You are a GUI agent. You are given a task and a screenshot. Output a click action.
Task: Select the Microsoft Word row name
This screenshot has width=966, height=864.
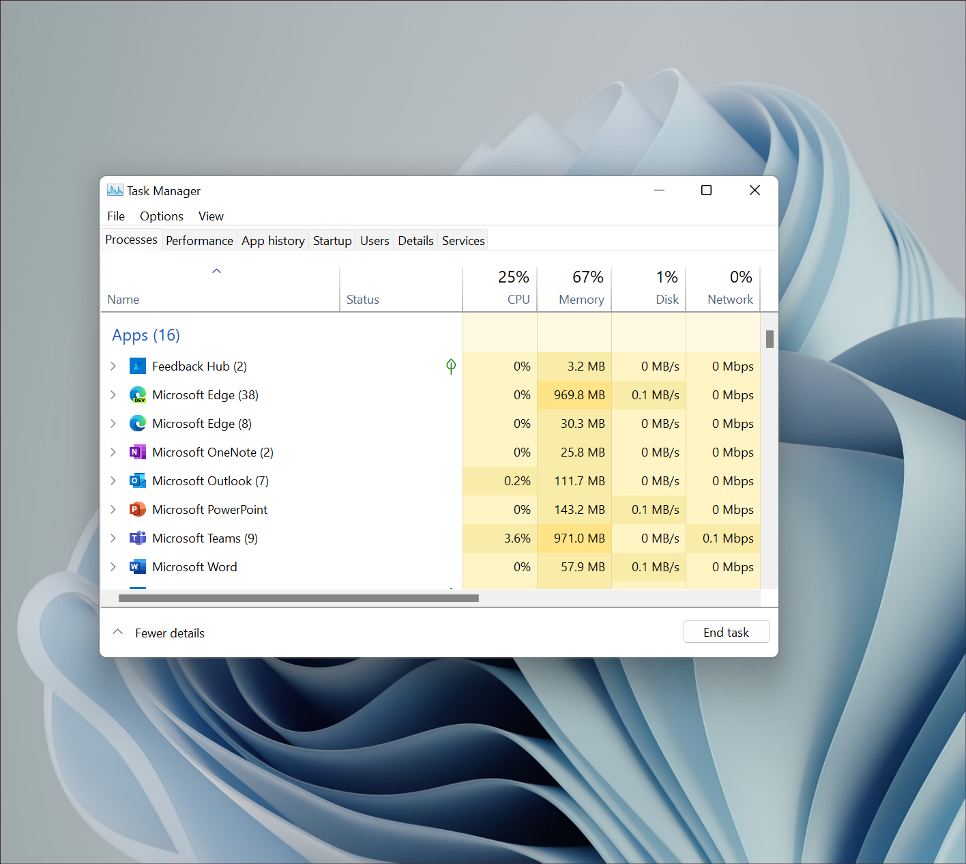194,567
